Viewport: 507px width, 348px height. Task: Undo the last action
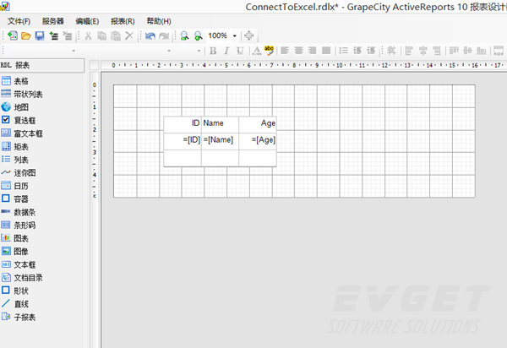tap(150, 35)
